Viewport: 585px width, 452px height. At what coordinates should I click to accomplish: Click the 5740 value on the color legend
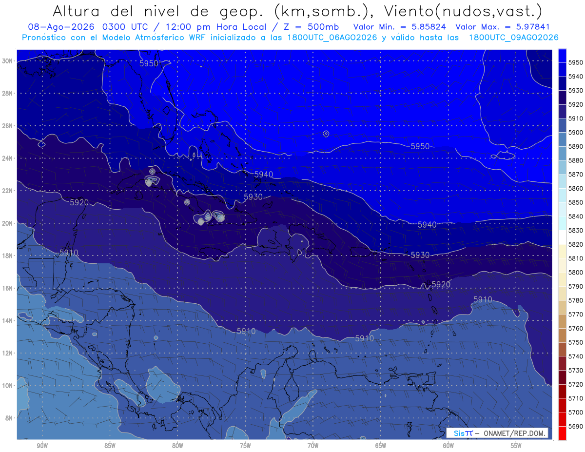pyautogui.click(x=576, y=356)
